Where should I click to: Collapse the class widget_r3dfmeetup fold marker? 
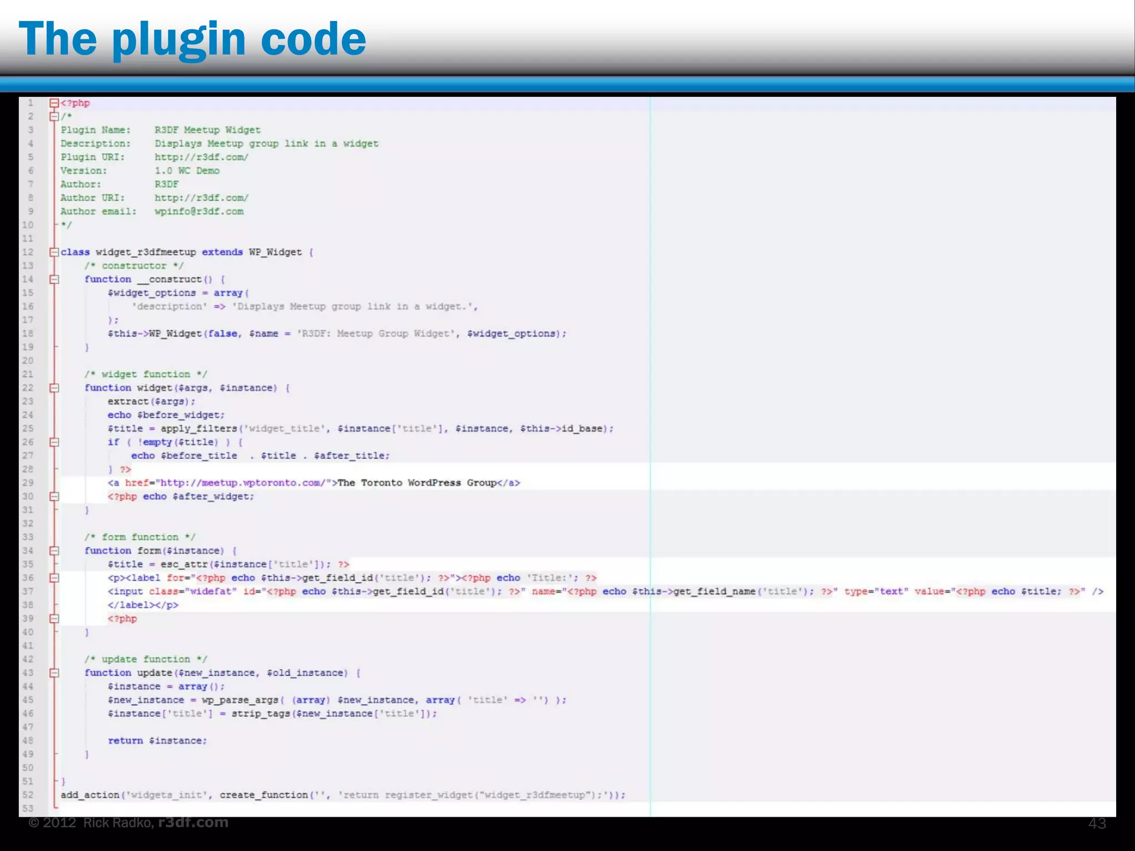[x=54, y=252]
